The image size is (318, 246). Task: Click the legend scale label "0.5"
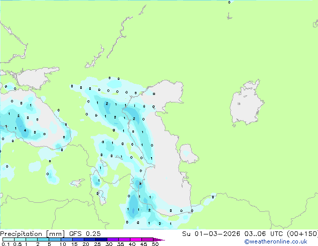[18, 244]
